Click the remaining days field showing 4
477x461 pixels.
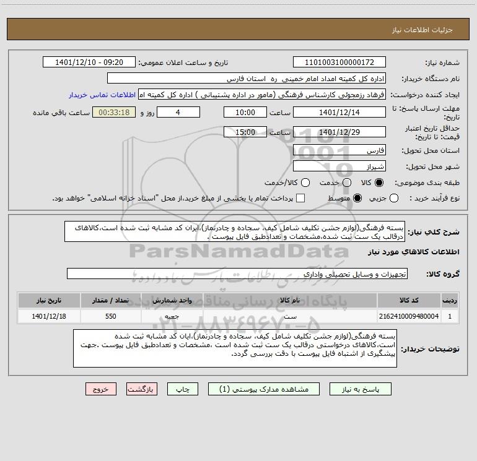178,112
